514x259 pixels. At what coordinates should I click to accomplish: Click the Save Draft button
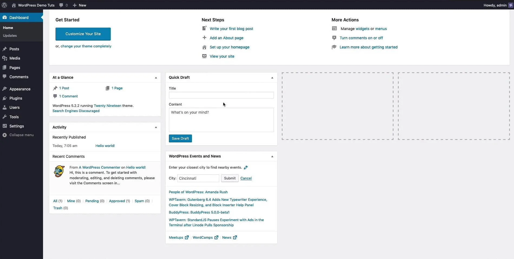click(180, 138)
